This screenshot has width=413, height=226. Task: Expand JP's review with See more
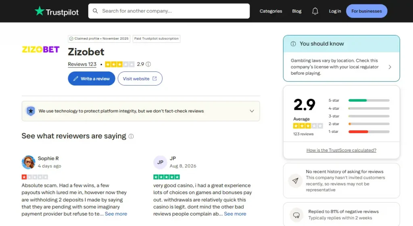(x=235, y=214)
